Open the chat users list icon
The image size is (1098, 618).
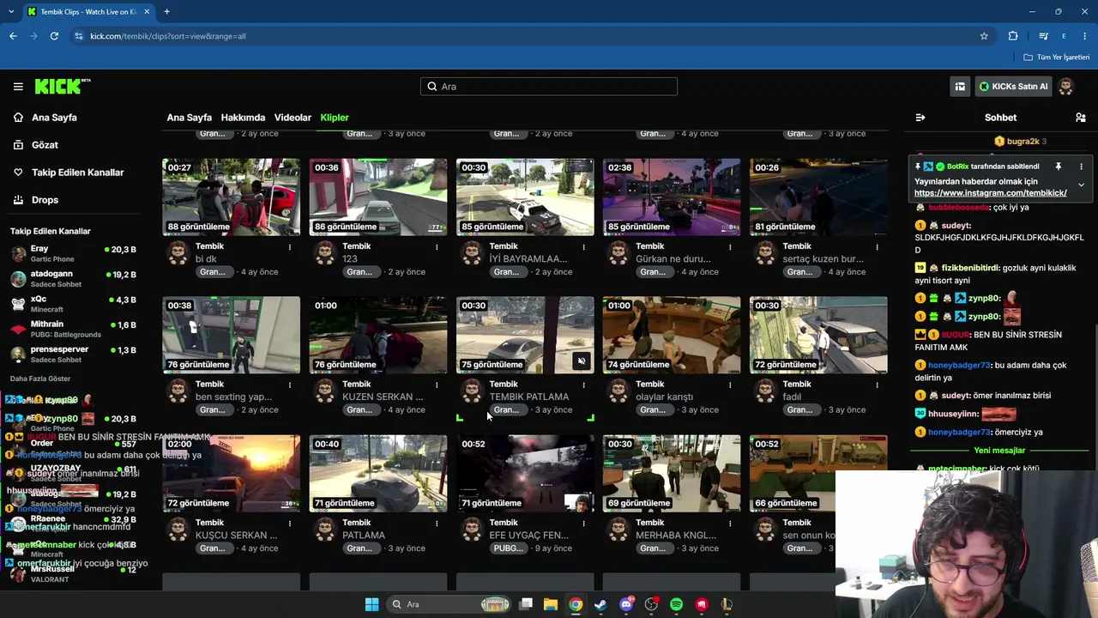(x=1081, y=118)
